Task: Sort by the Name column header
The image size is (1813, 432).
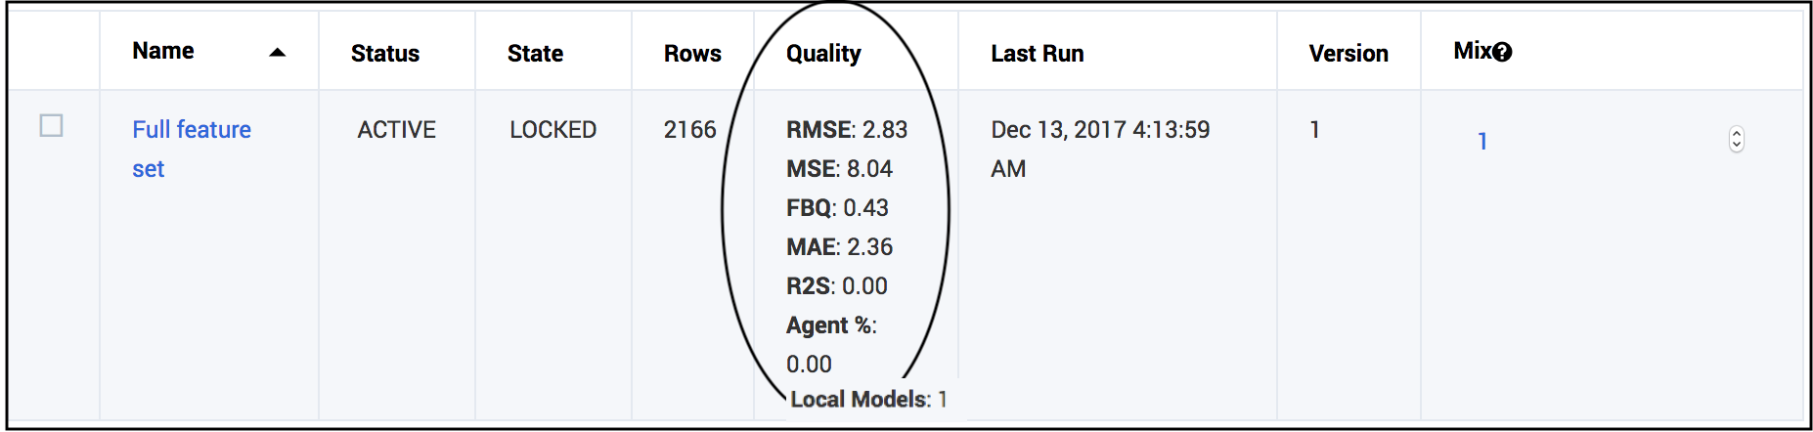Action: pyautogui.click(x=163, y=52)
